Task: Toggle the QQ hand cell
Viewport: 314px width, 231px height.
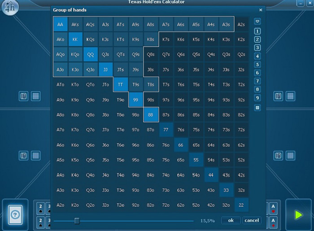Action: (x=90, y=54)
